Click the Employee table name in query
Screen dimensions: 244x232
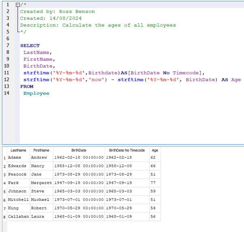[36, 94]
